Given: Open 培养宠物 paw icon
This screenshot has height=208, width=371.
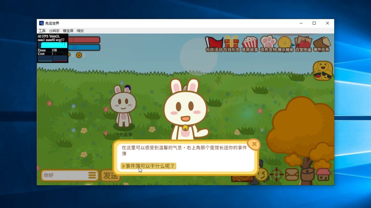Looking at the screenshot, I should (268, 43).
